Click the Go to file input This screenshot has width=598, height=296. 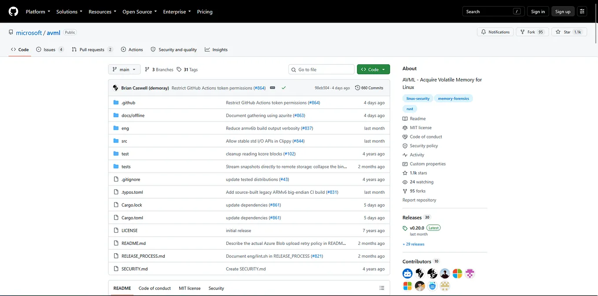(x=321, y=70)
